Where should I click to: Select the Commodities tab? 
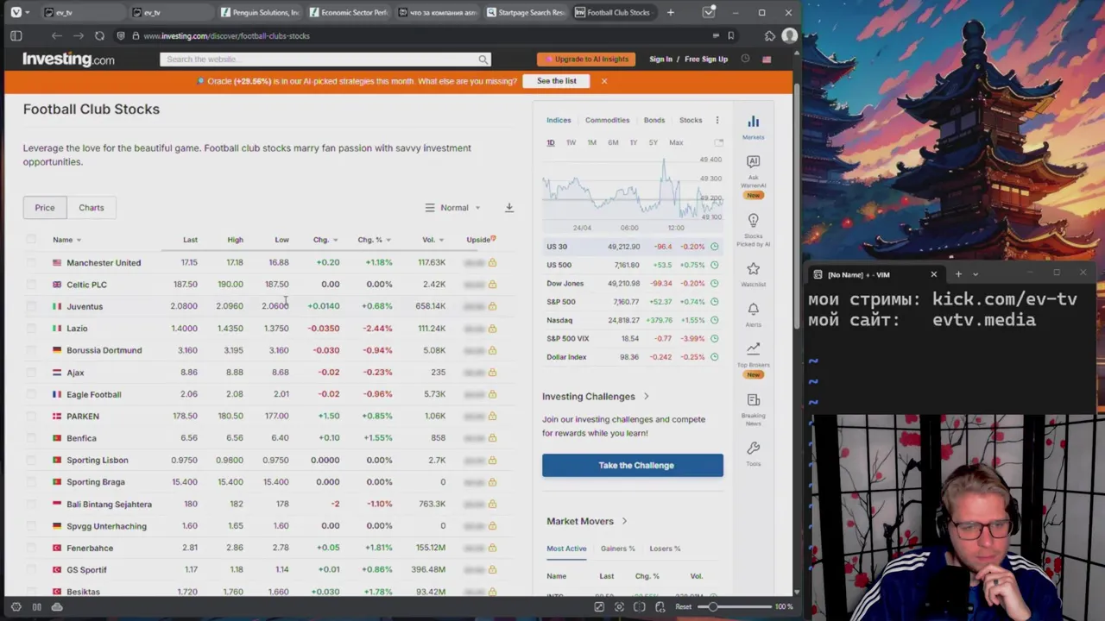point(607,120)
